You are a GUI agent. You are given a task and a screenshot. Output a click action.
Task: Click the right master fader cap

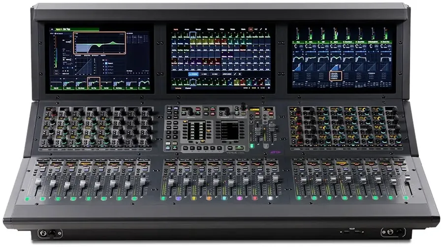pyautogui.click(x=271, y=126)
